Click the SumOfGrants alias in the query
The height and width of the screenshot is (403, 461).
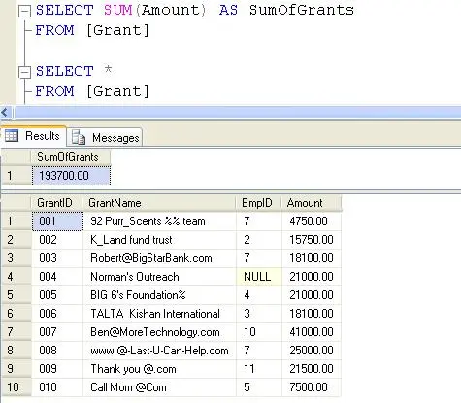(302, 10)
